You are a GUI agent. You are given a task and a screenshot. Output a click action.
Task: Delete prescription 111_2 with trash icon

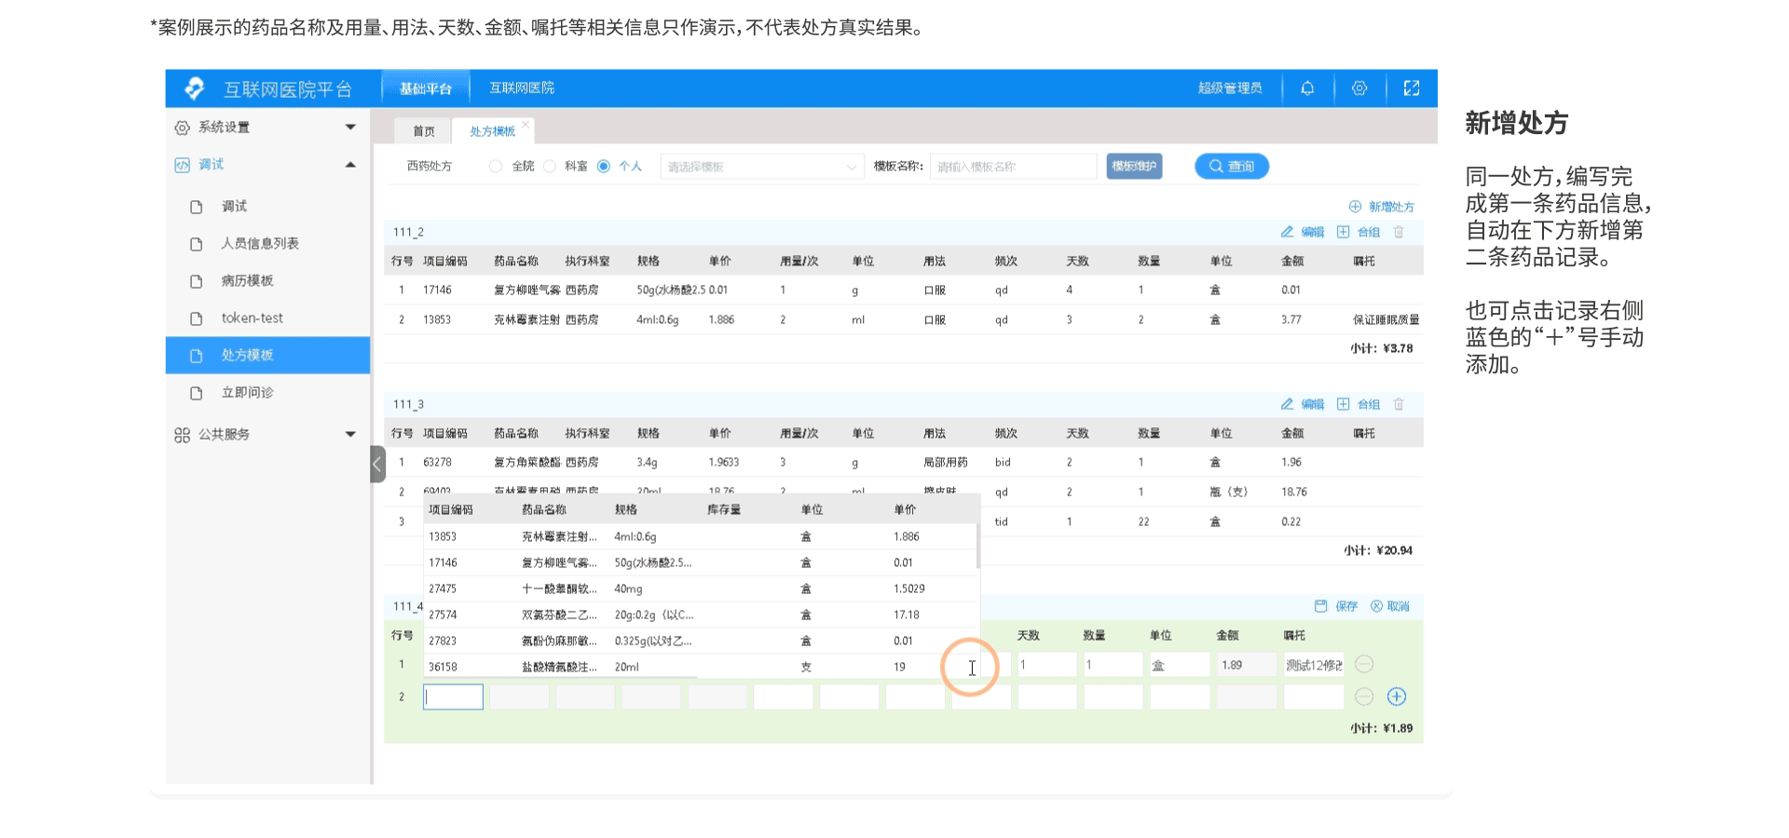tap(1399, 232)
